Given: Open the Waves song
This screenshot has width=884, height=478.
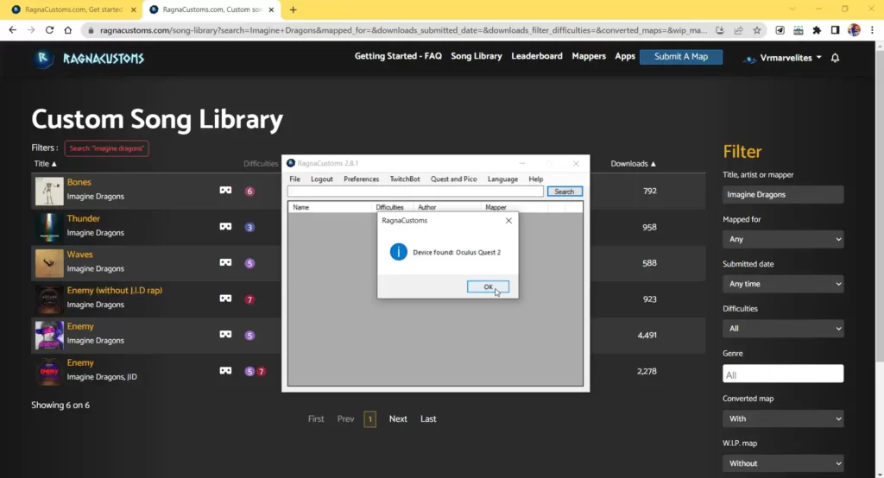Looking at the screenshot, I should point(79,255).
